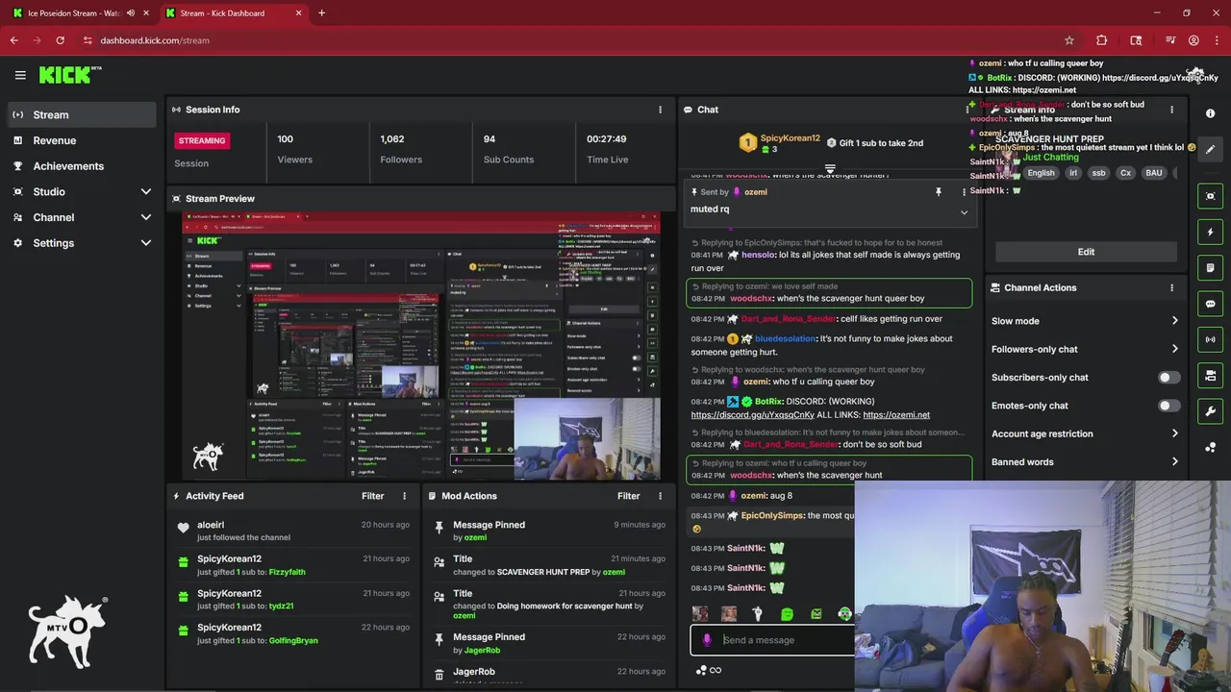Screen dimensions: 1231x692
Task: Open Revenue in the sidebar
Action: 82,140
